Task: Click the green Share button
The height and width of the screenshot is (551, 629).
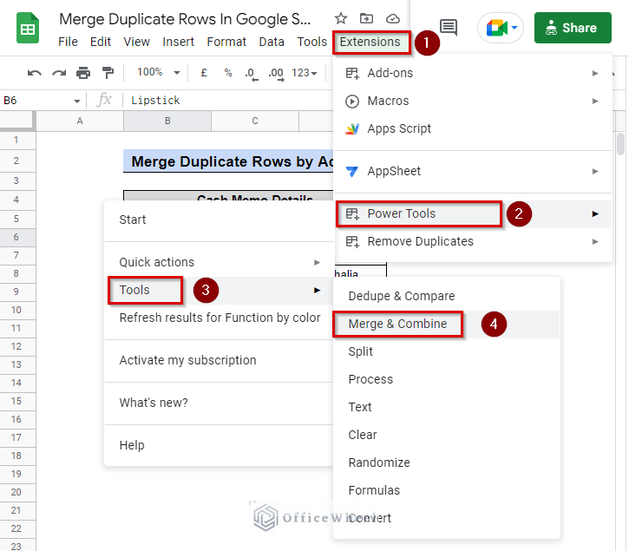Action: (x=573, y=28)
